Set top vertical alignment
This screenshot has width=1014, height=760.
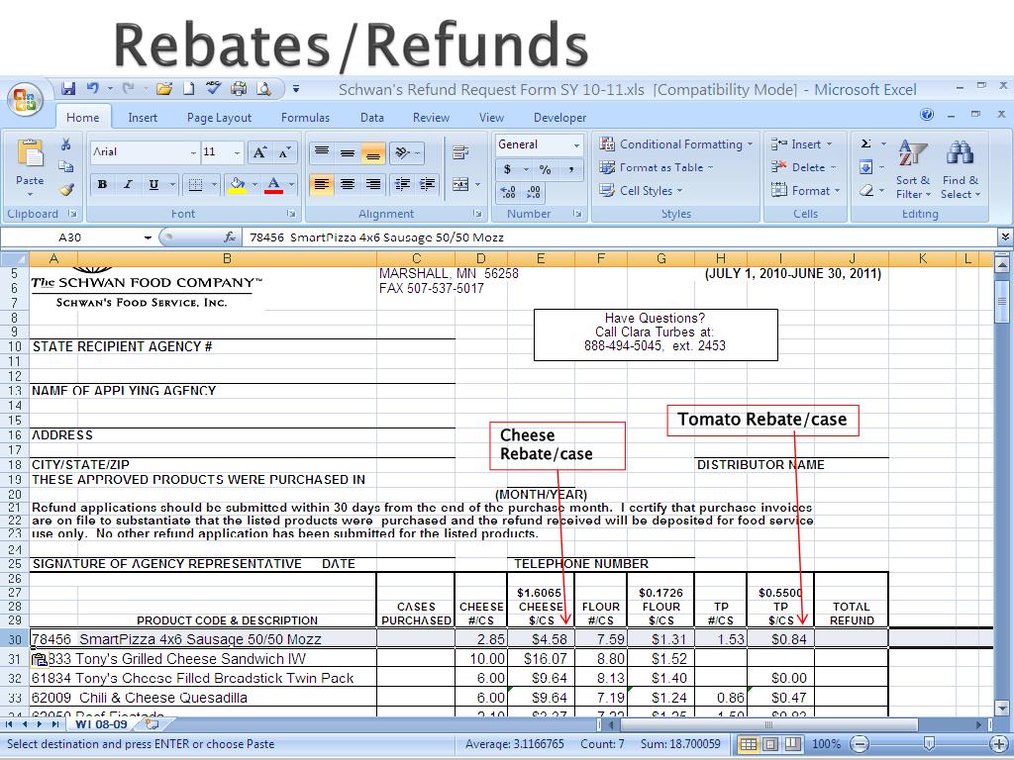pos(322,152)
